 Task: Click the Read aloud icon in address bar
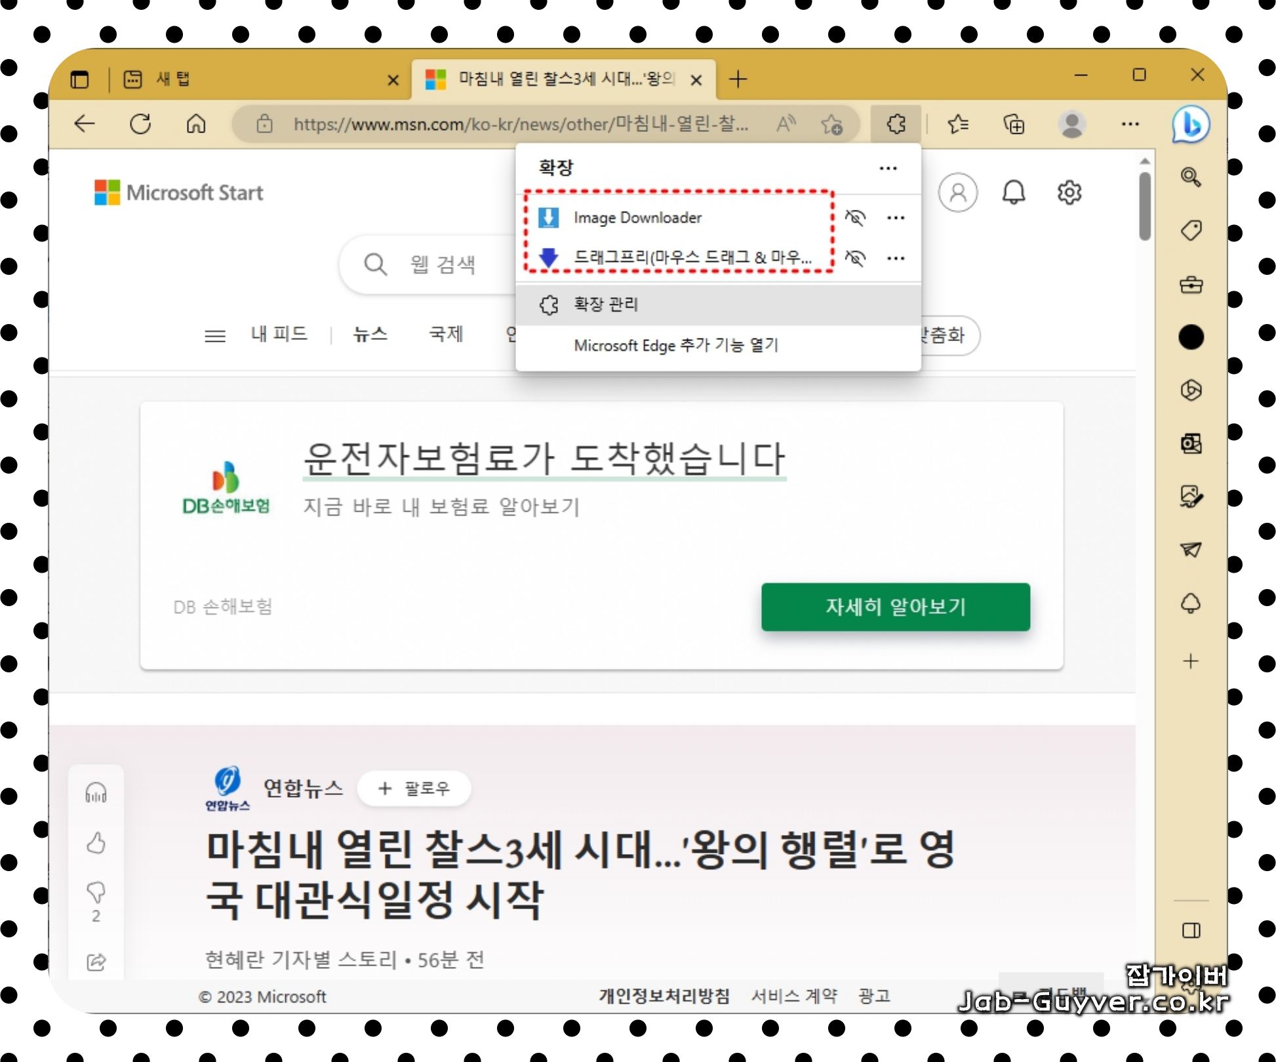tap(786, 124)
